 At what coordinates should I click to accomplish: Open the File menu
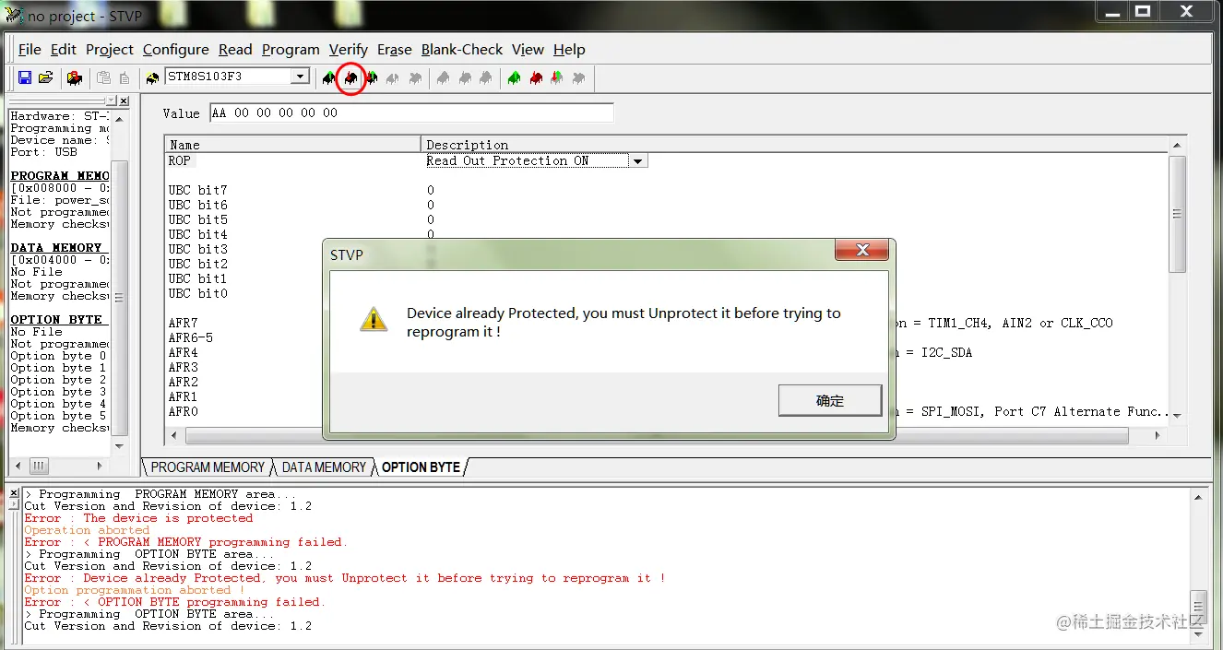click(x=30, y=50)
